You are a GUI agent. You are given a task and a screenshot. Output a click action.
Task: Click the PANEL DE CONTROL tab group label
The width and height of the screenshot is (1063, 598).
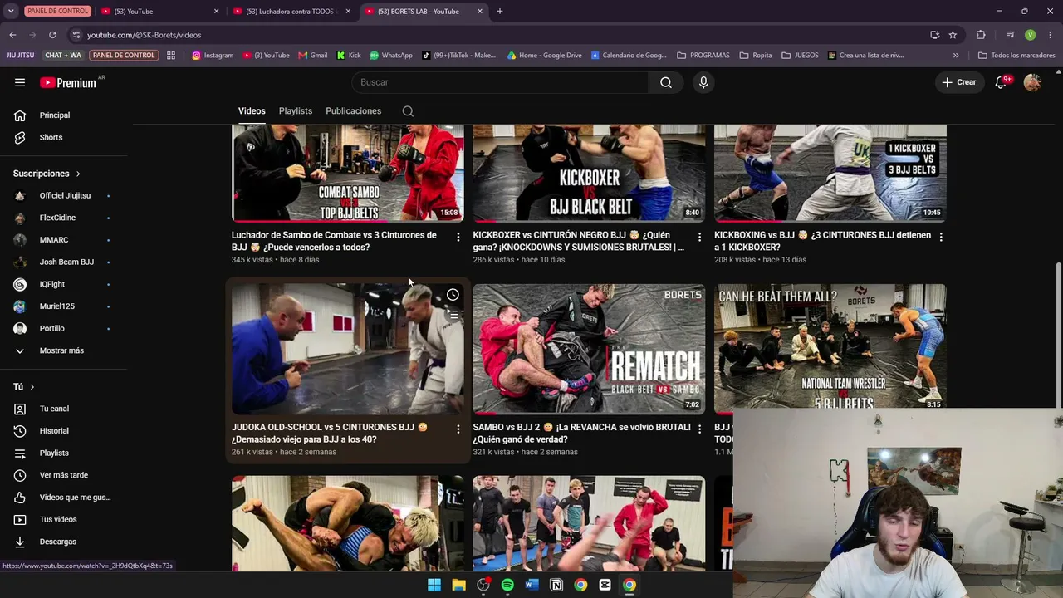click(x=58, y=12)
